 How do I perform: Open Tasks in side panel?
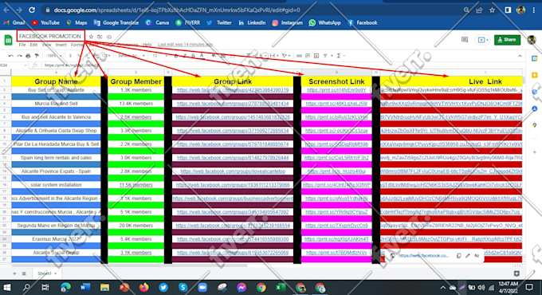534,92
